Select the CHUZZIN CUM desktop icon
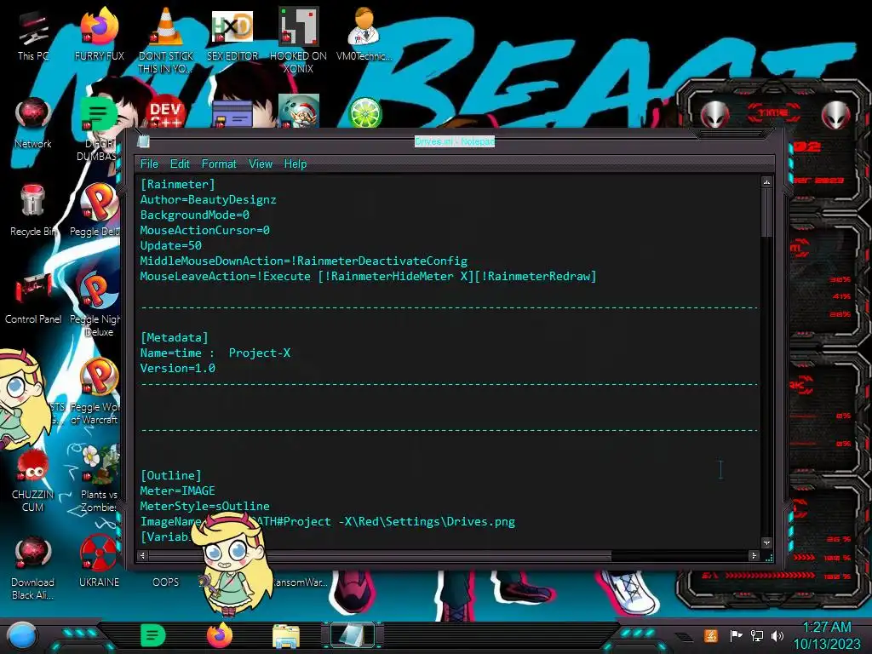 point(33,479)
